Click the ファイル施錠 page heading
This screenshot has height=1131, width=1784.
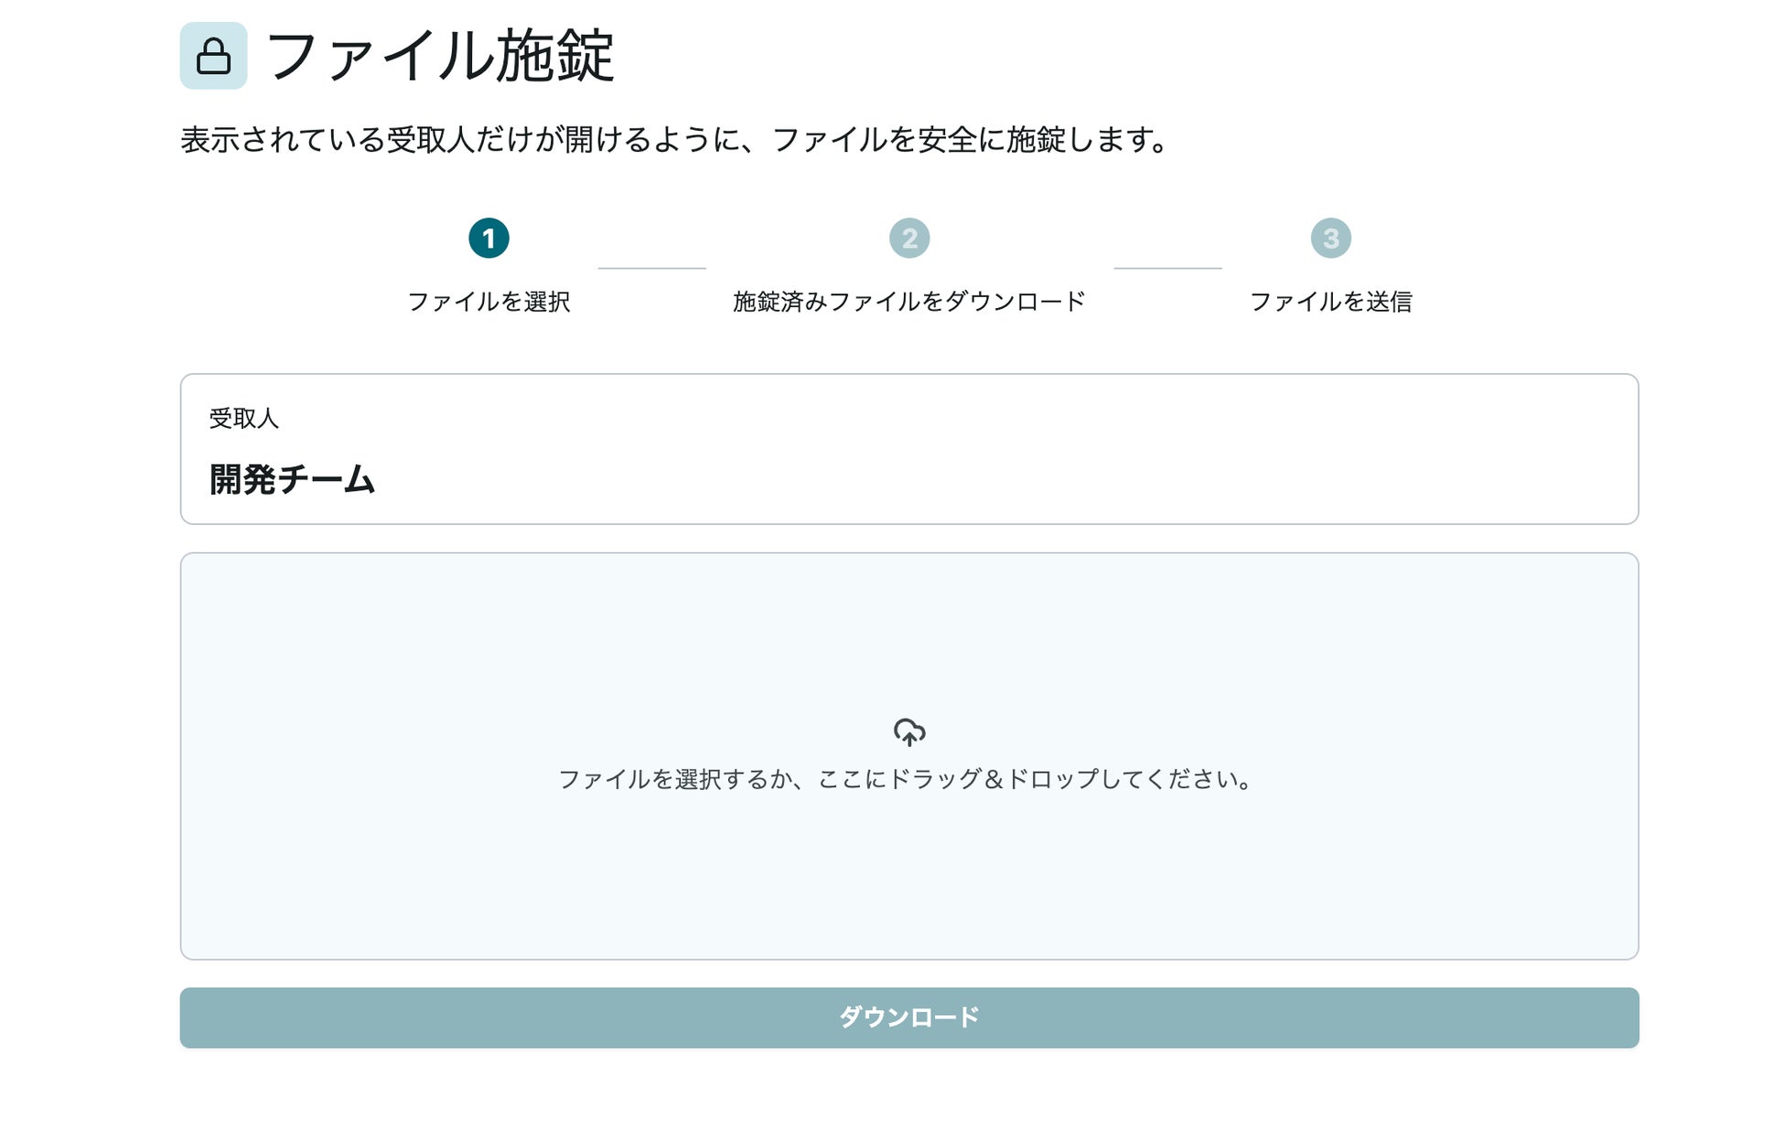point(440,56)
